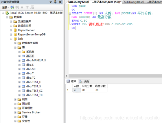
Task: Click the 平均分数 column header
Action: pyautogui.click(x=87, y=86)
